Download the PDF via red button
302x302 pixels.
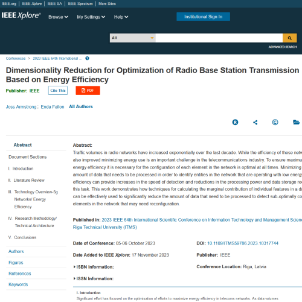pos(88,91)
